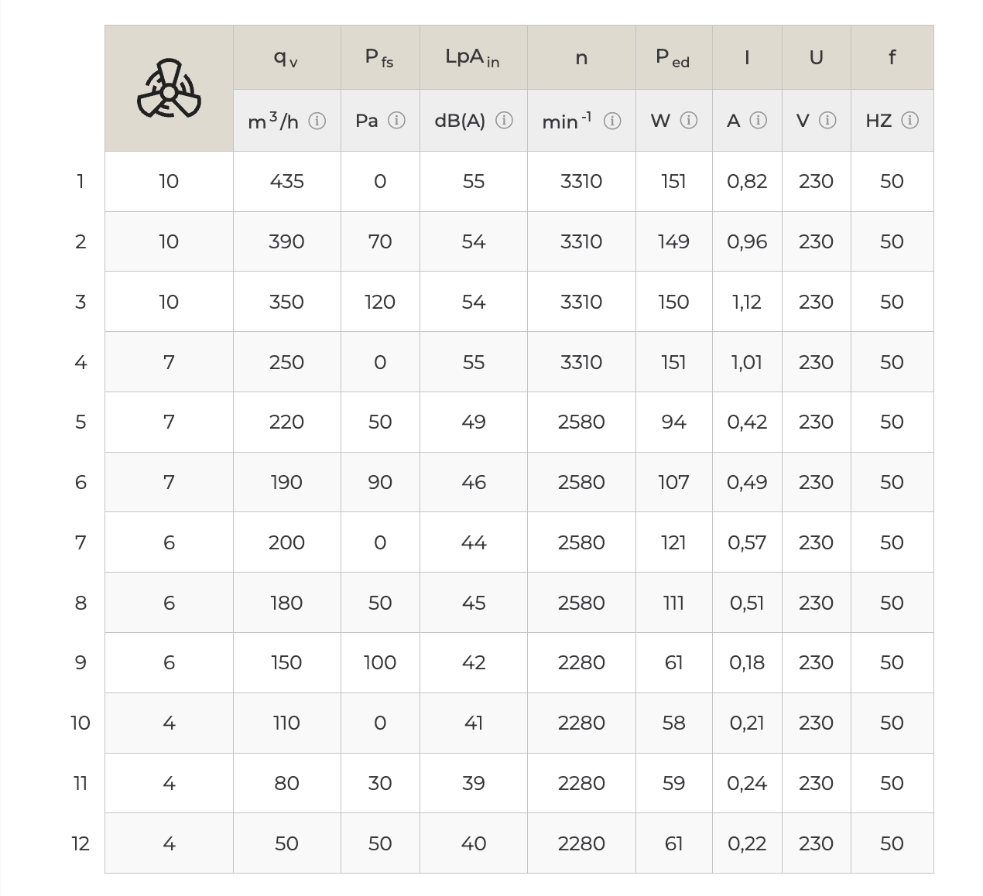Click the info icon next to m³/h
This screenshot has width=983, height=896.
click(317, 121)
